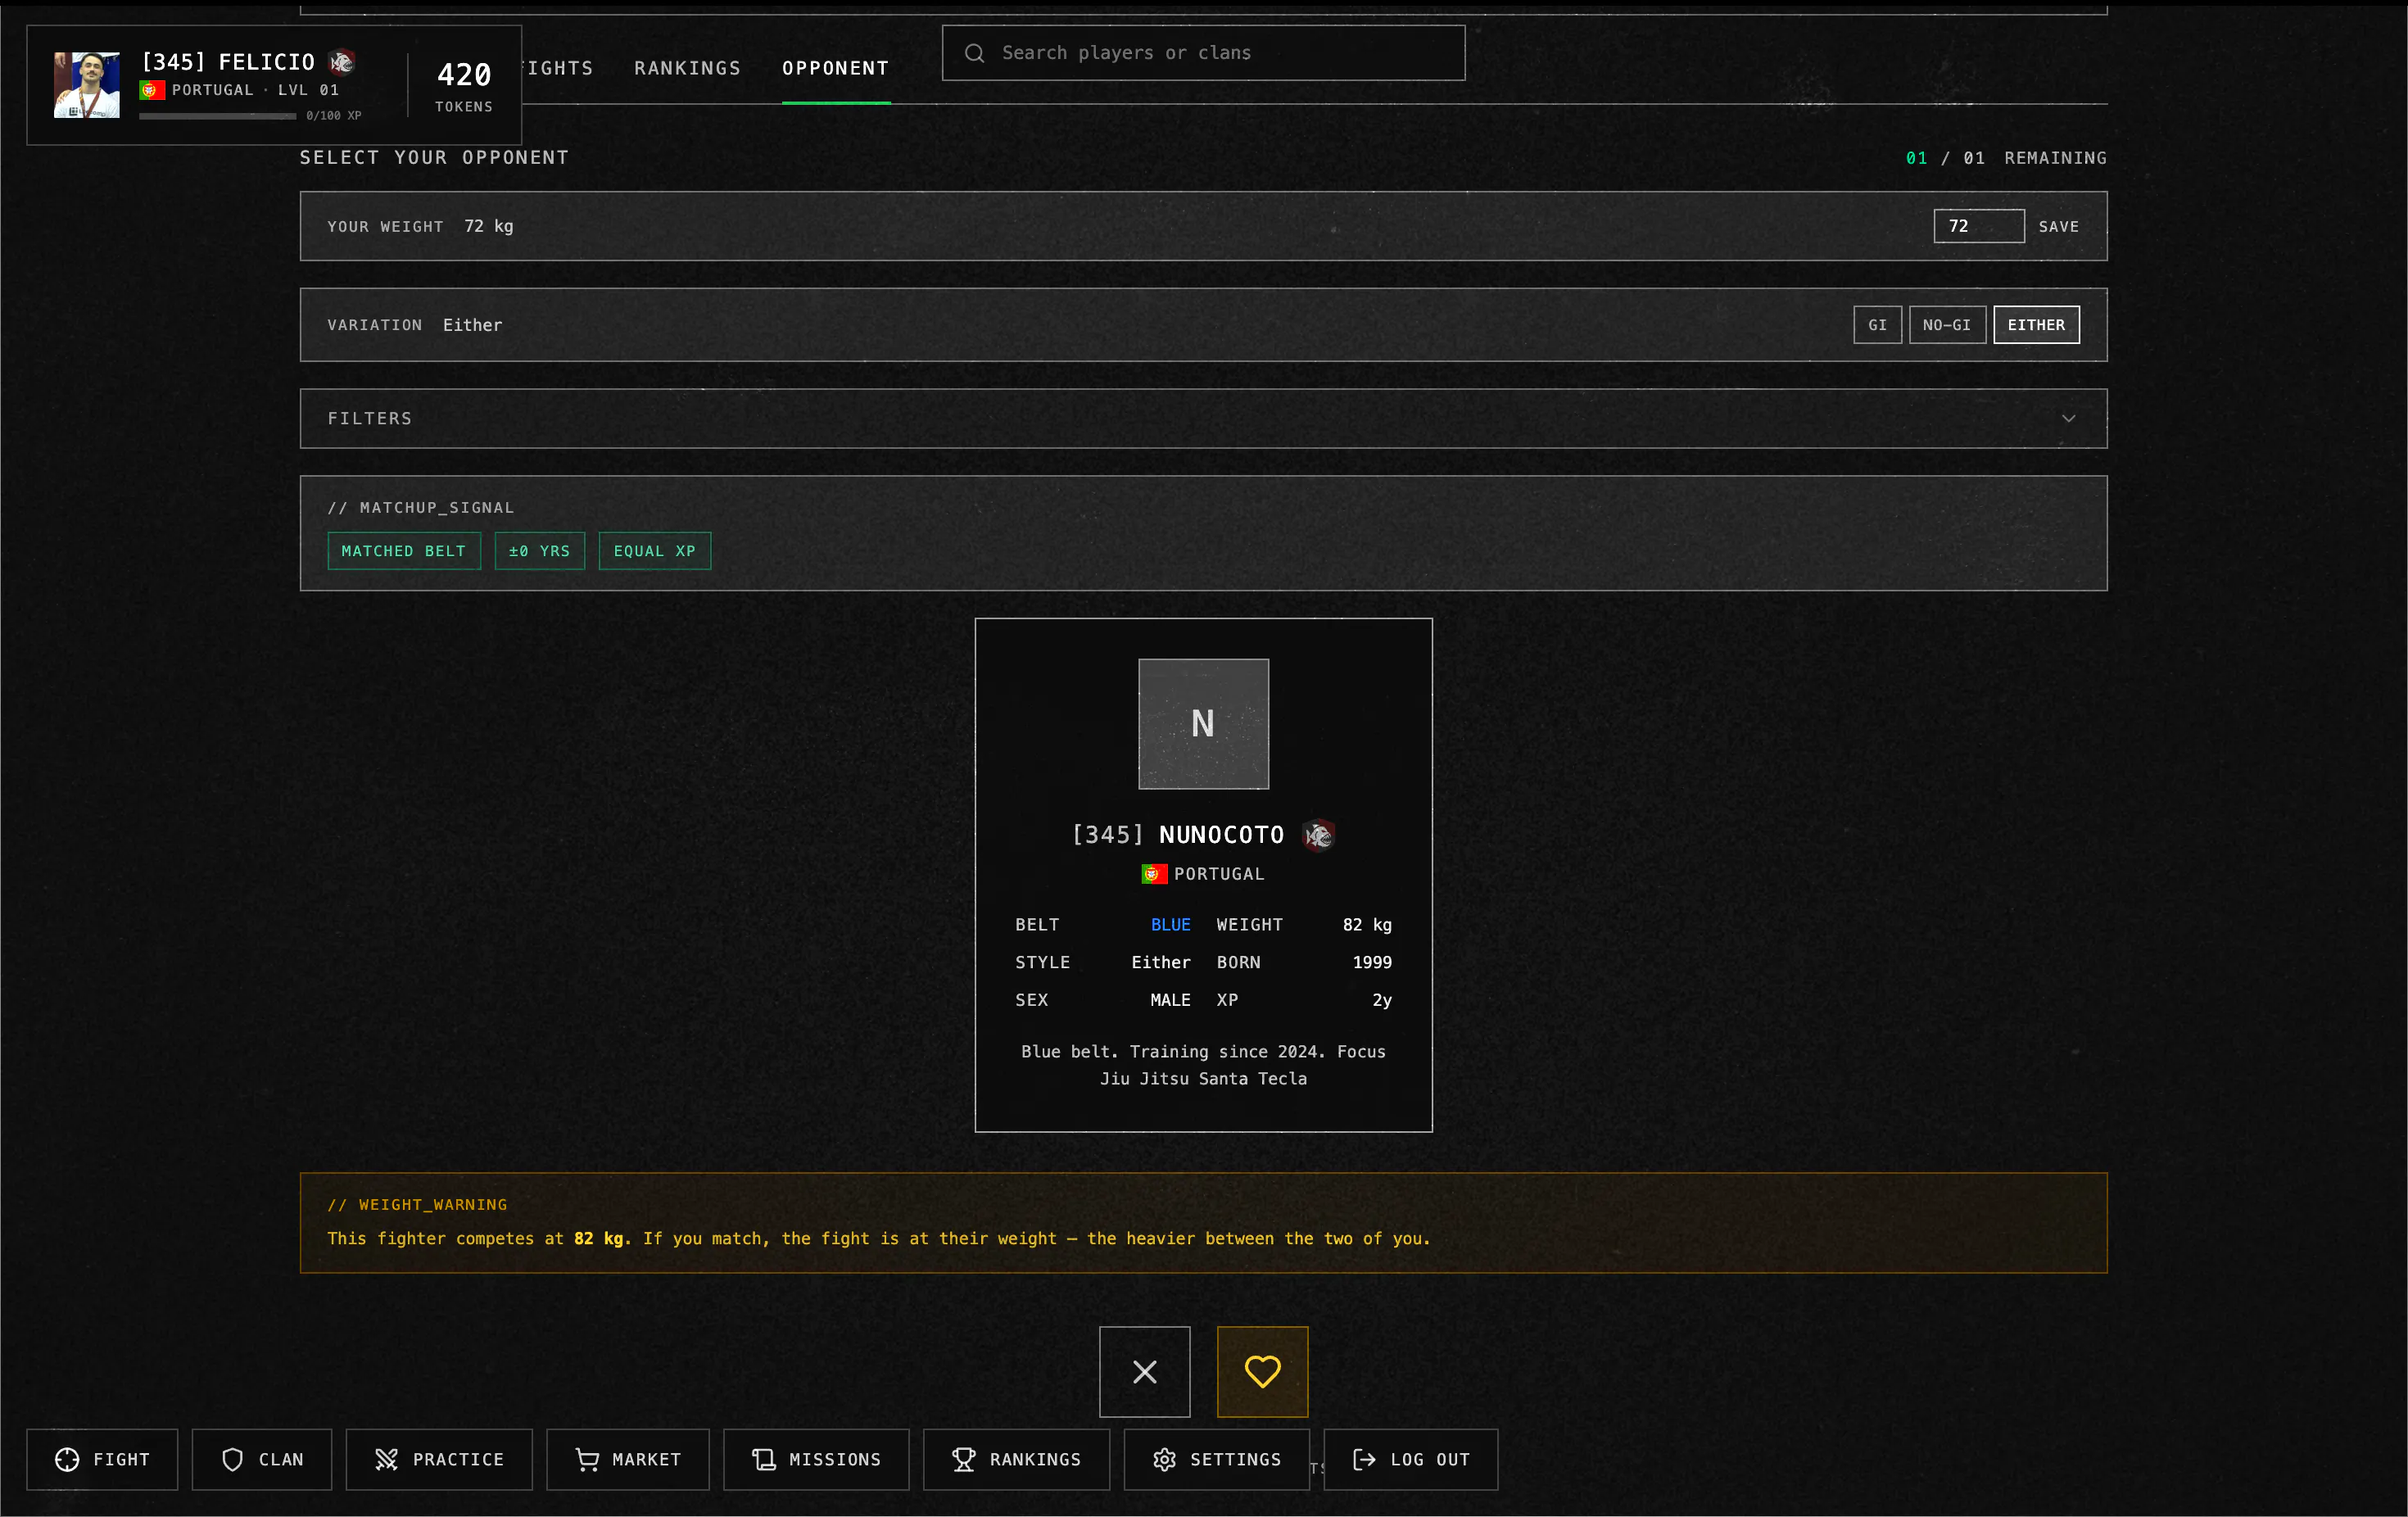Open Rankings from the bottom nav
2408x1517 pixels.
tap(1016, 1459)
